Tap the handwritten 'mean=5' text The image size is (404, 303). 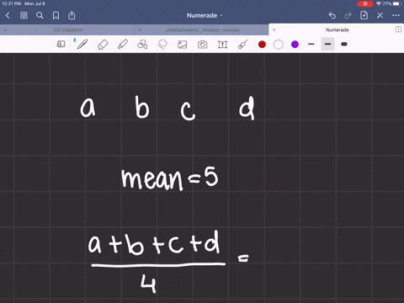click(170, 178)
